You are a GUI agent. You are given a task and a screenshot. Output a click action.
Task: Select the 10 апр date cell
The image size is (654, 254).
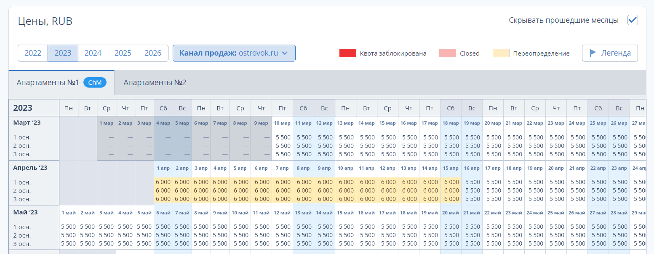(346, 168)
